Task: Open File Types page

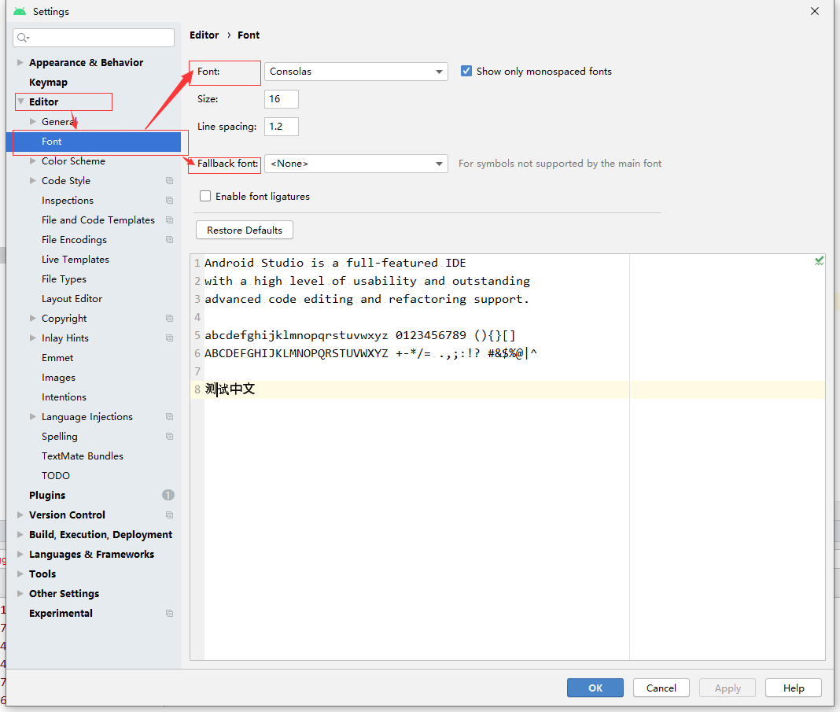Action: [x=64, y=279]
